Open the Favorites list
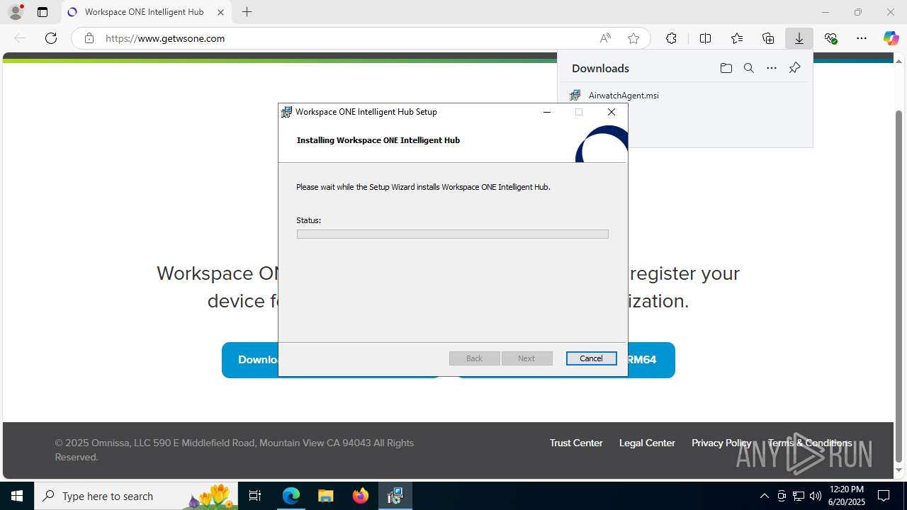 737,38
